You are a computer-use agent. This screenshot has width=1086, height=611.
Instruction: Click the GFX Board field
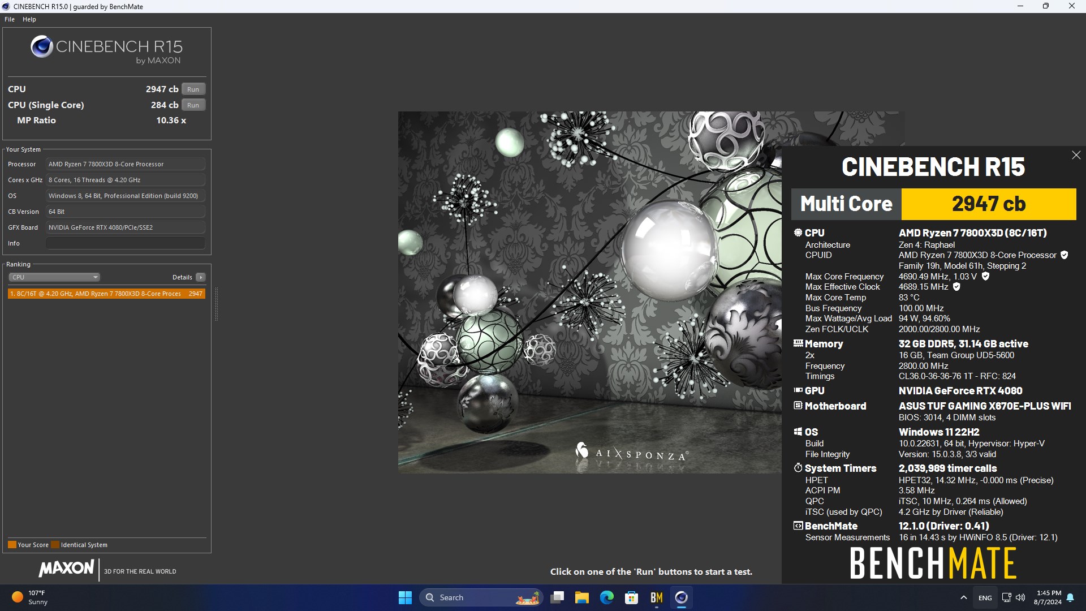[125, 227]
